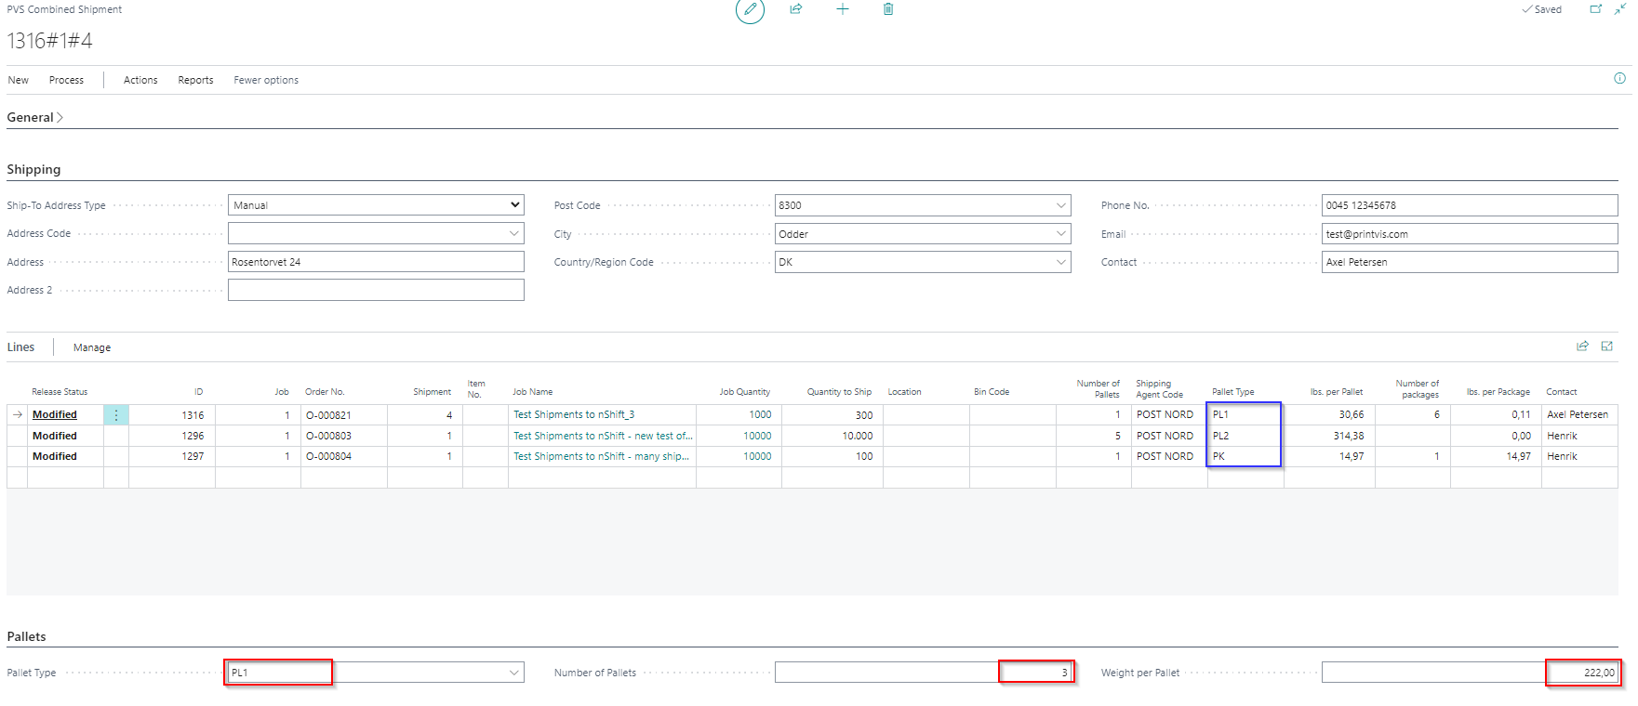The height and width of the screenshot is (706, 1638).
Task: Sort by Release Status column header
Action: tap(60, 392)
